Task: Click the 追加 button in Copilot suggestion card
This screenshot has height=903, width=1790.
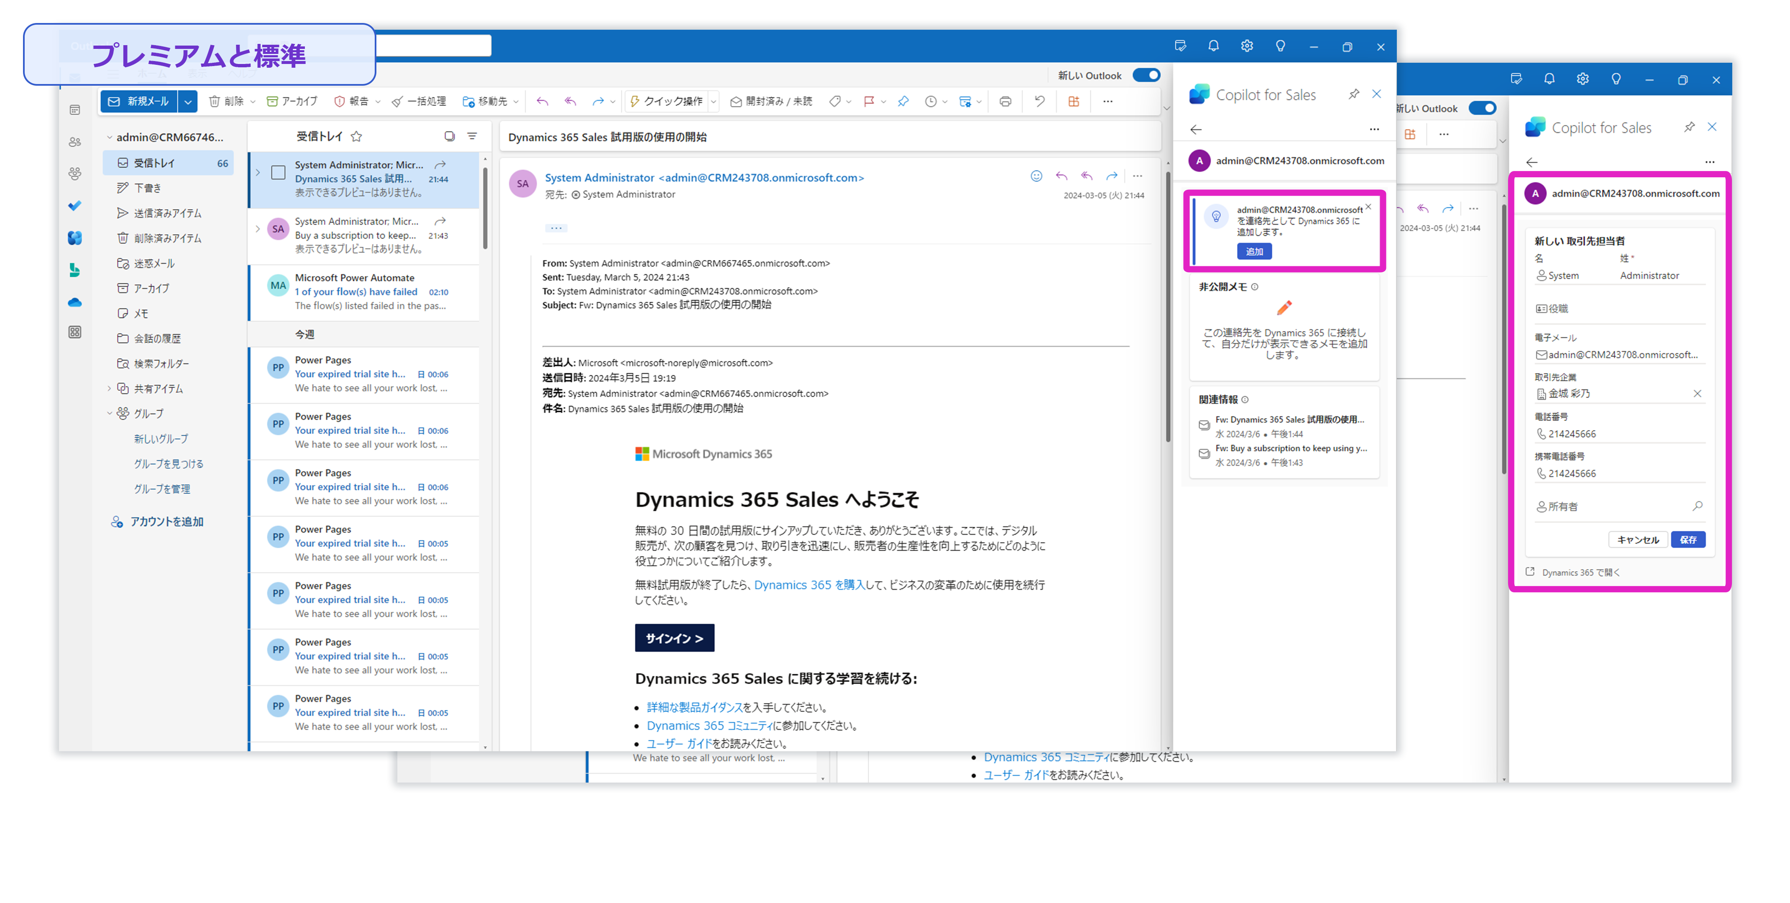Action: 1254,251
